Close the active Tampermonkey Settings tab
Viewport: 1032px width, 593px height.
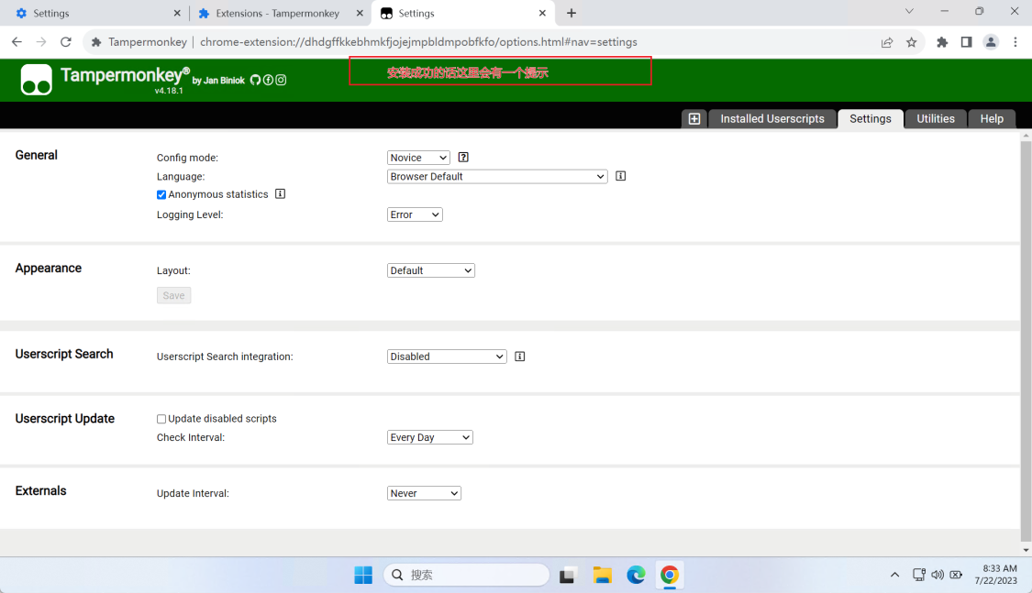(x=542, y=13)
